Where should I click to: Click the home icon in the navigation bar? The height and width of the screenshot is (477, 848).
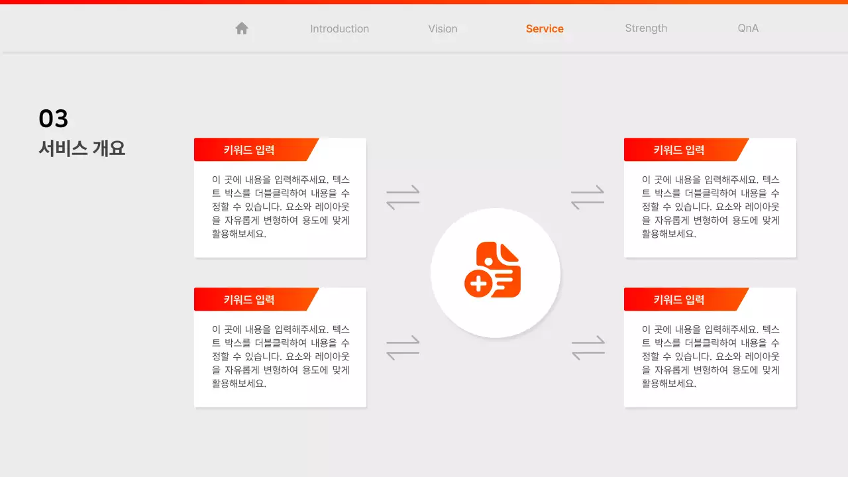[x=241, y=27]
